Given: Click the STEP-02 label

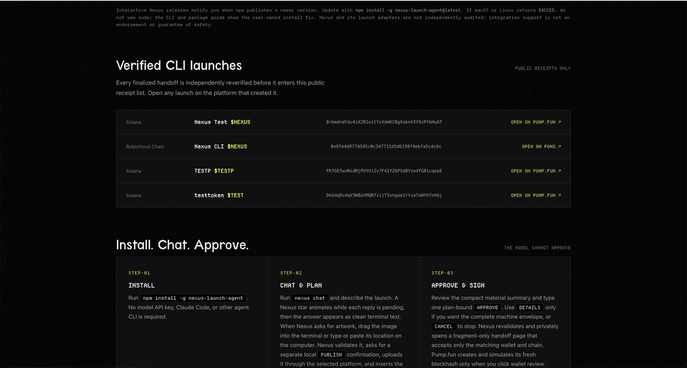Looking at the screenshot, I should click(x=291, y=273).
